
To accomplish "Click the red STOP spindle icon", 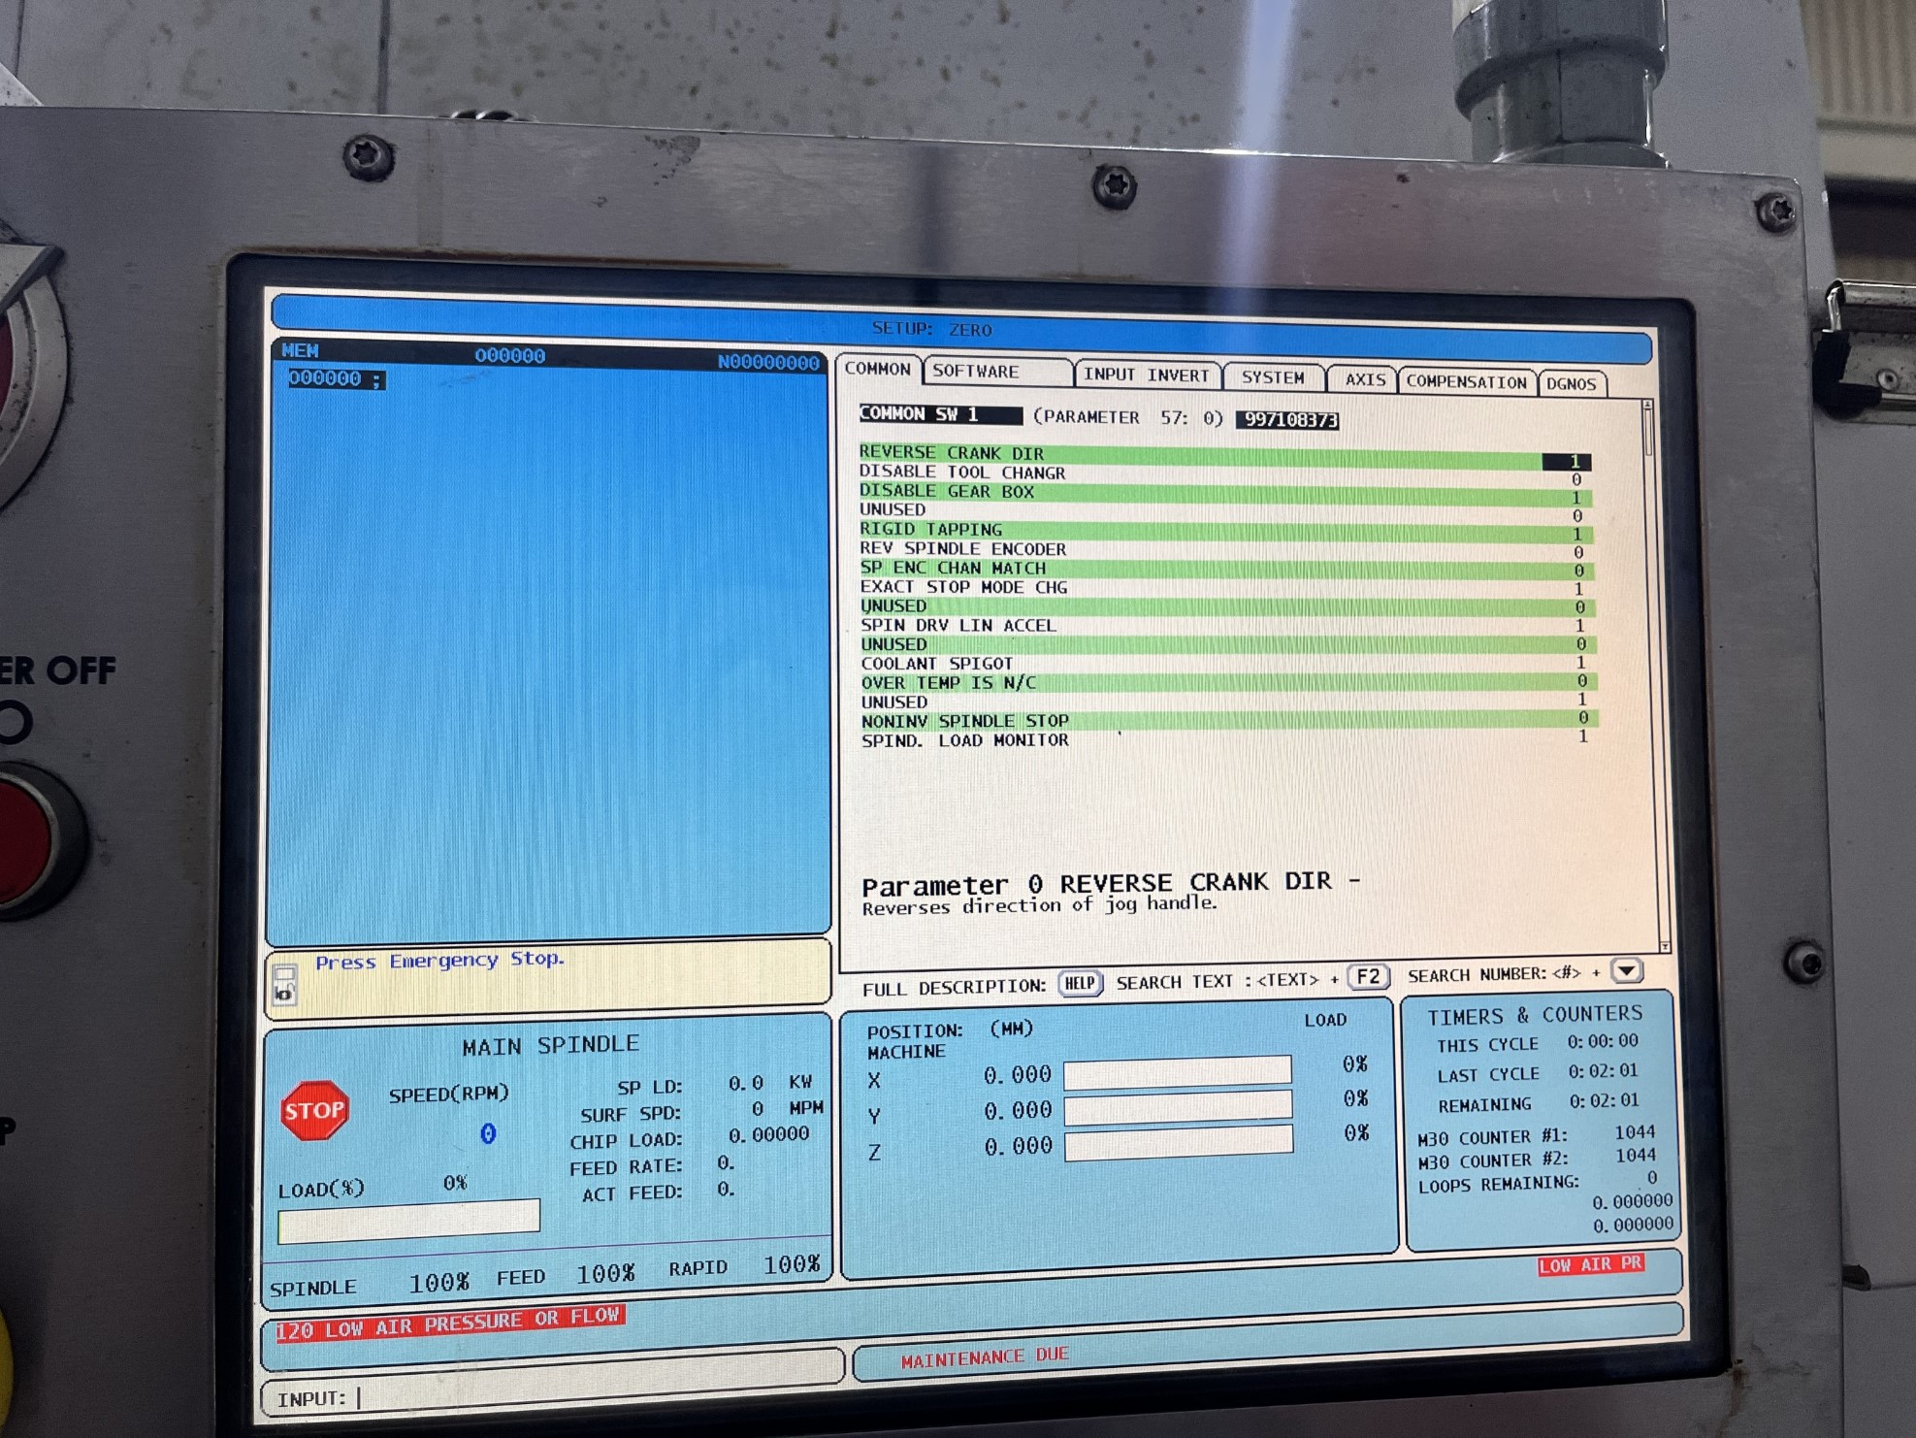I will tap(314, 1110).
